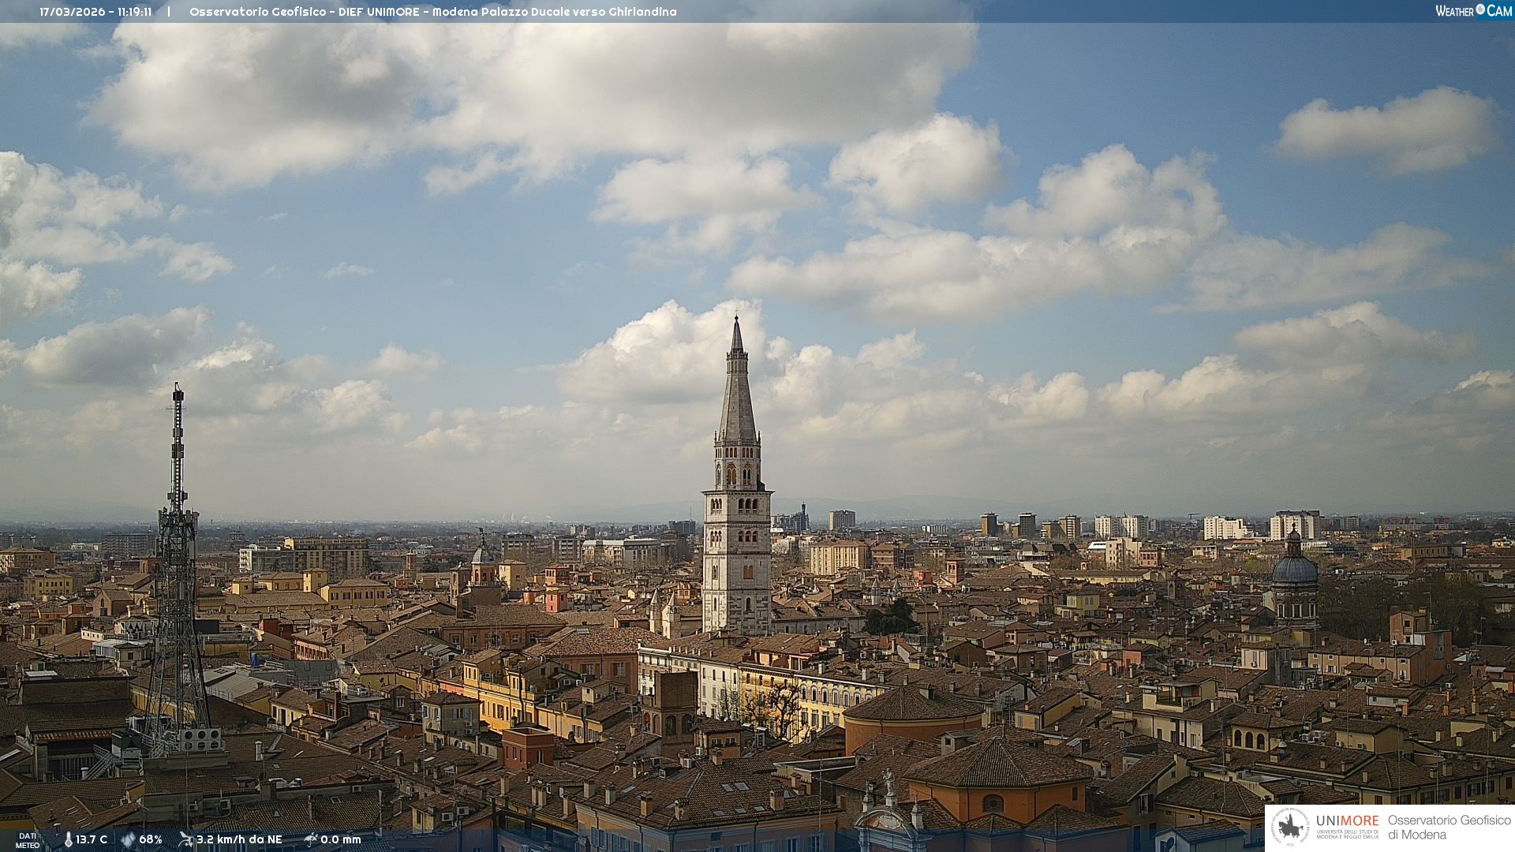Image resolution: width=1515 pixels, height=852 pixels.
Task: Click the blue church dome on the right
Action: point(1294,568)
